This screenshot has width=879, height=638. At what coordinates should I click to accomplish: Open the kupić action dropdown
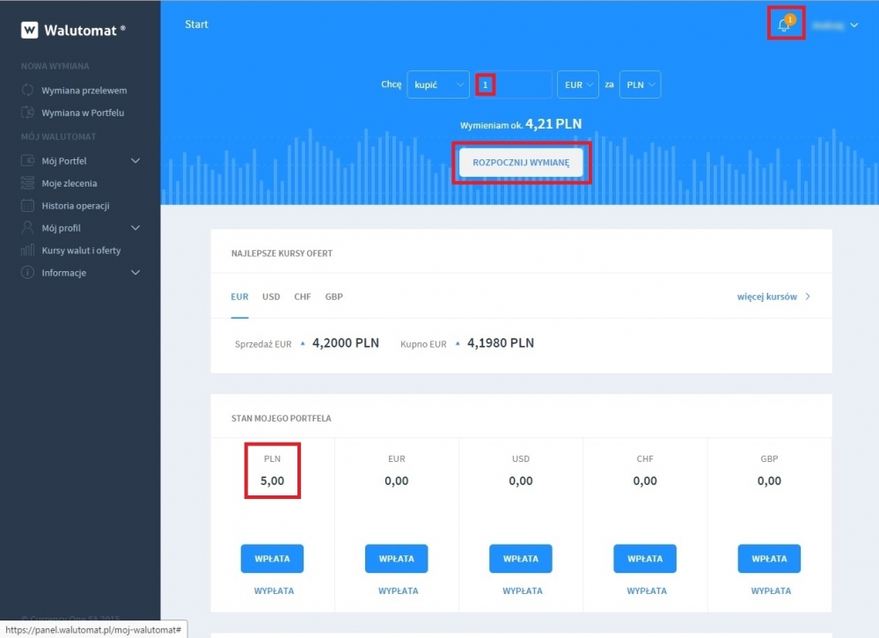tap(437, 84)
